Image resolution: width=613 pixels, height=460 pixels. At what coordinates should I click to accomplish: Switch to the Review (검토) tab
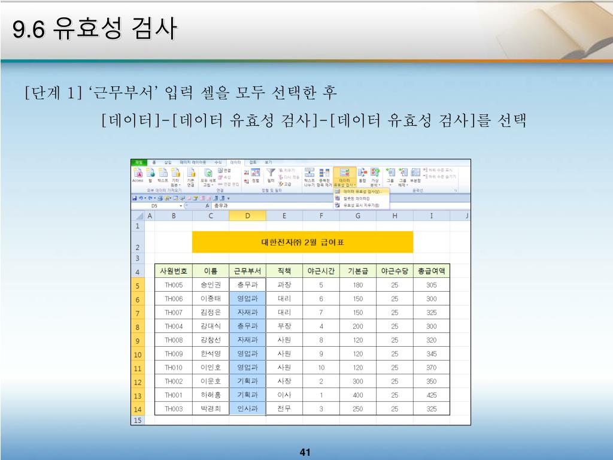pyautogui.click(x=253, y=162)
